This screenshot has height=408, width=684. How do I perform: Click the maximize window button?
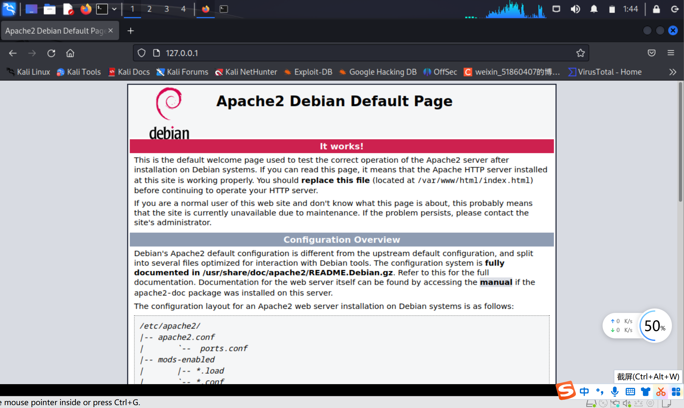pos(660,31)
